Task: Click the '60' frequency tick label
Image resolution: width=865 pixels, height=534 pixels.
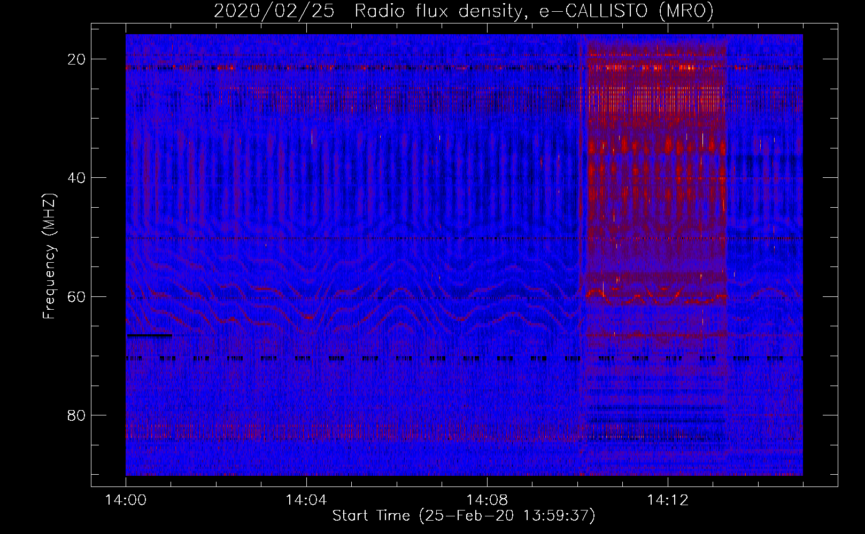Action: [x=76, y=296]
